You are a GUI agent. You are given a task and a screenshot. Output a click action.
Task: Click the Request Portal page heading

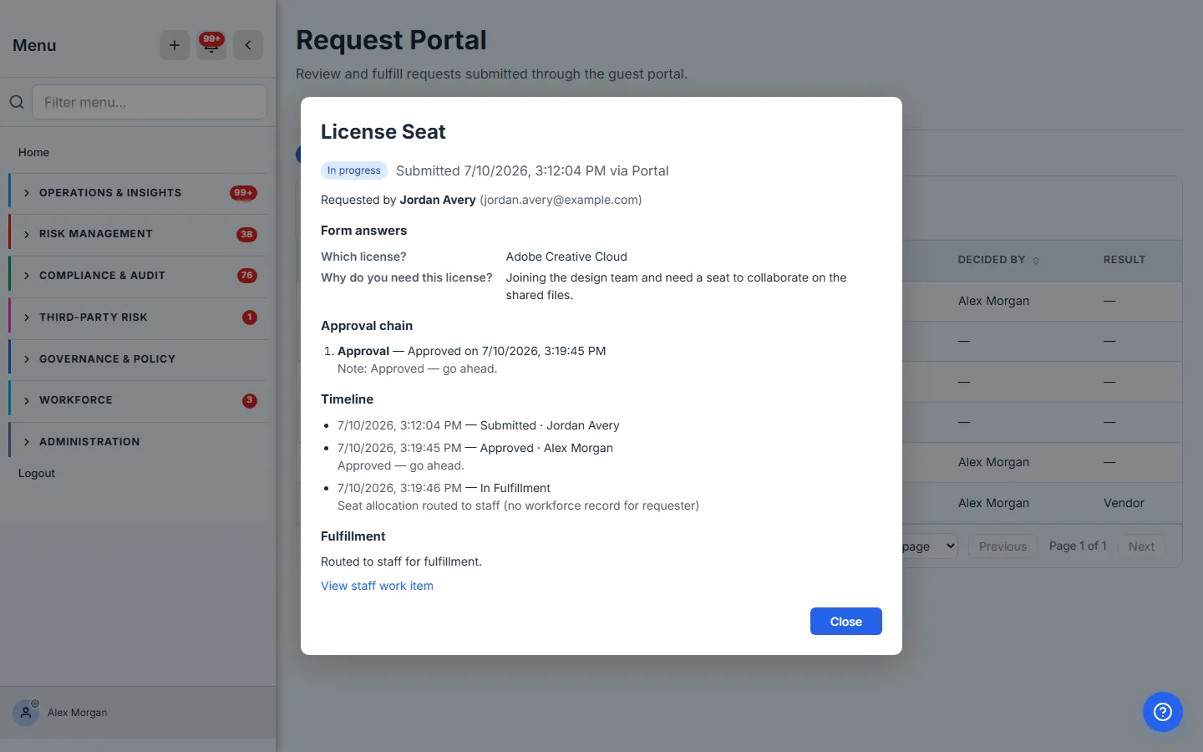pos(391,40)
